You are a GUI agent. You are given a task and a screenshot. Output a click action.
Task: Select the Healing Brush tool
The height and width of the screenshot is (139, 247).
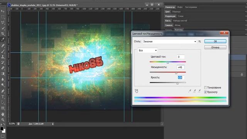3,46
